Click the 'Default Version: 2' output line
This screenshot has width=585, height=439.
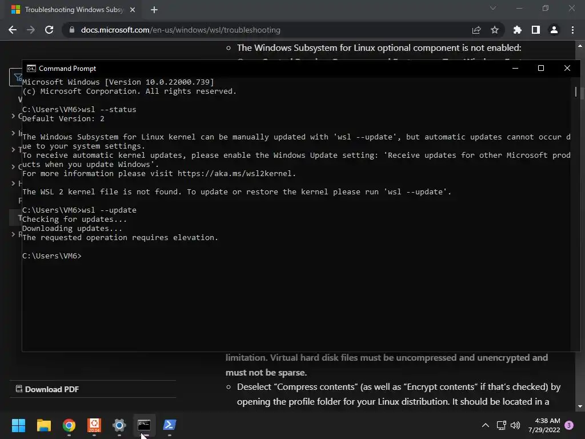click(63, 119)
